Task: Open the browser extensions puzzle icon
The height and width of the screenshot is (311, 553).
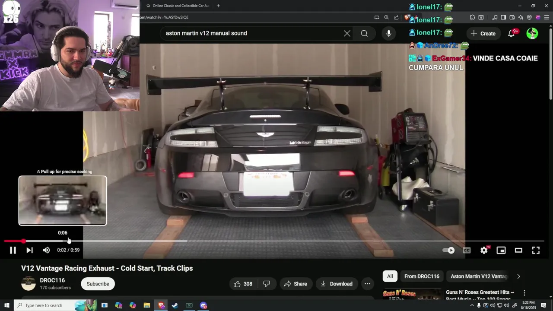Action: coord(472,17)
